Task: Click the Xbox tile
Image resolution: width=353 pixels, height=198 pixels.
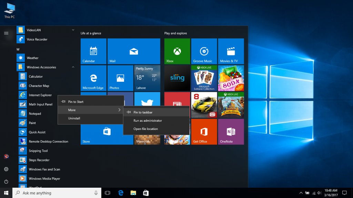Action: coord(177,51)
